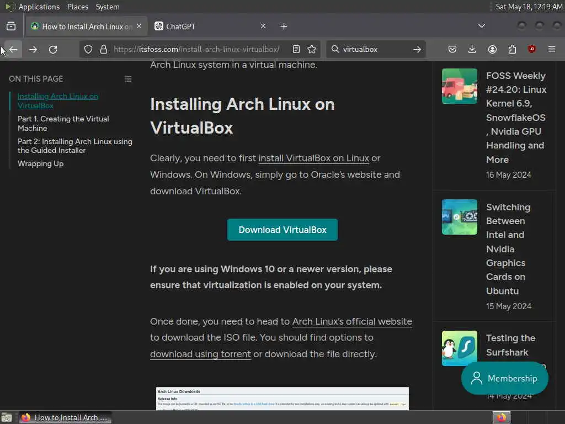Open the Arch Linux's official website link

352,322
